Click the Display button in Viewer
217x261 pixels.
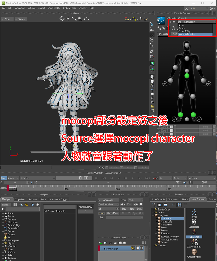[21, 19]
